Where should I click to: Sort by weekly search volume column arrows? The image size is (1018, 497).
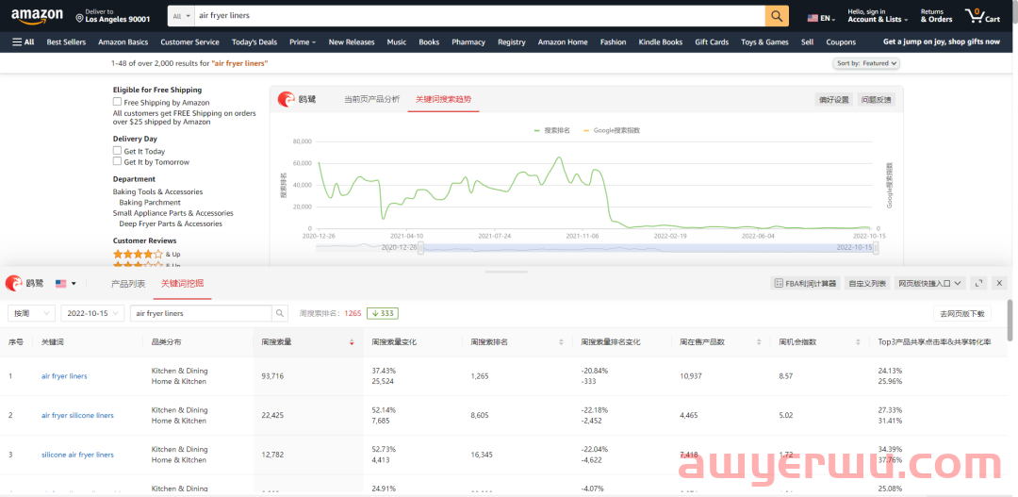(x=352, y=341)
